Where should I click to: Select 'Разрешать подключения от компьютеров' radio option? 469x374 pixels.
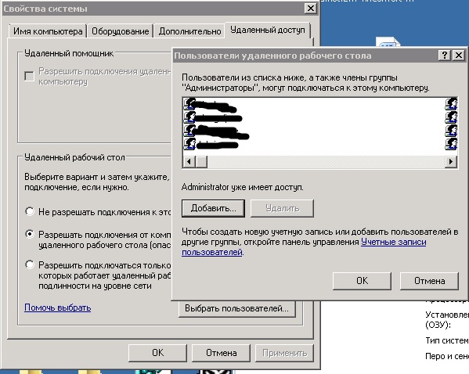[30, 234]
